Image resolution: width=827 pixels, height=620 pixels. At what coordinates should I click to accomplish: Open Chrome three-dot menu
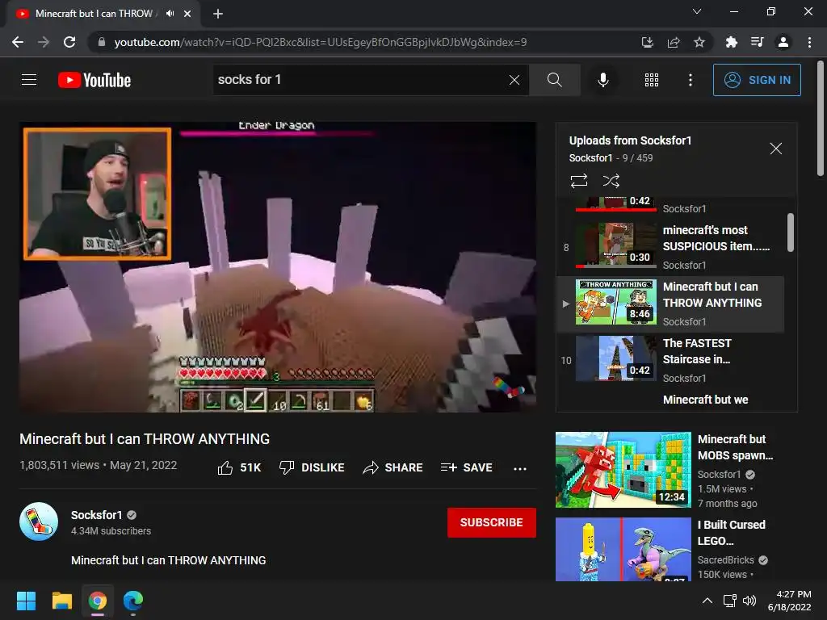[809, 42]
